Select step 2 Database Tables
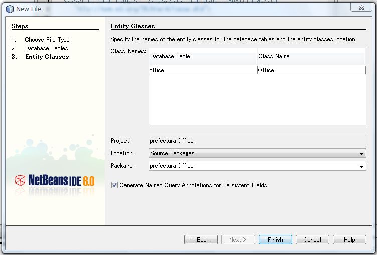The height and width of the screenshot is (255, 377). [46, 48]
